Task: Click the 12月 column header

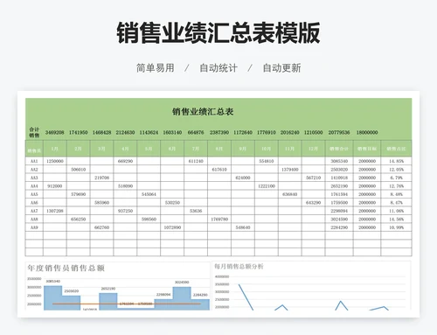Action: [x=314, y=149]
